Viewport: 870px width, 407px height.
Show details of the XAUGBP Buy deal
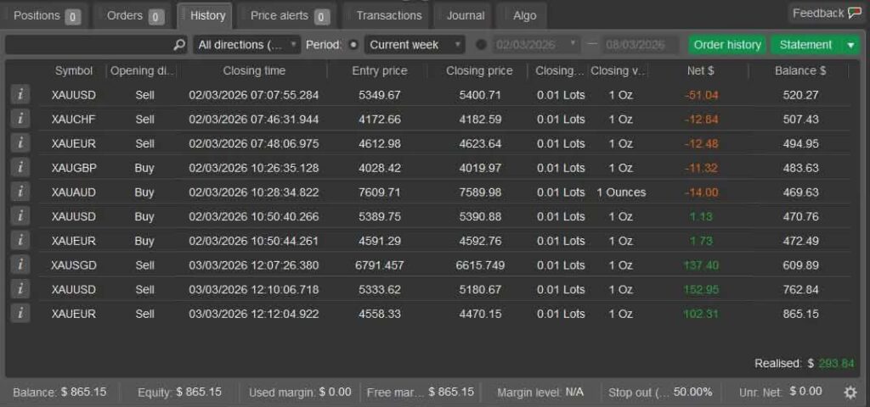click(20, 168)
